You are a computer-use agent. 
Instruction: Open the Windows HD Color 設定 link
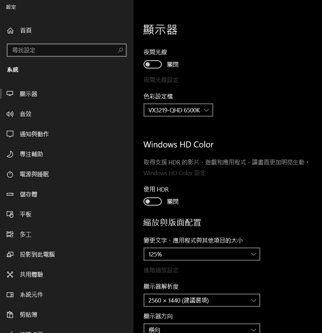(175, 173)
